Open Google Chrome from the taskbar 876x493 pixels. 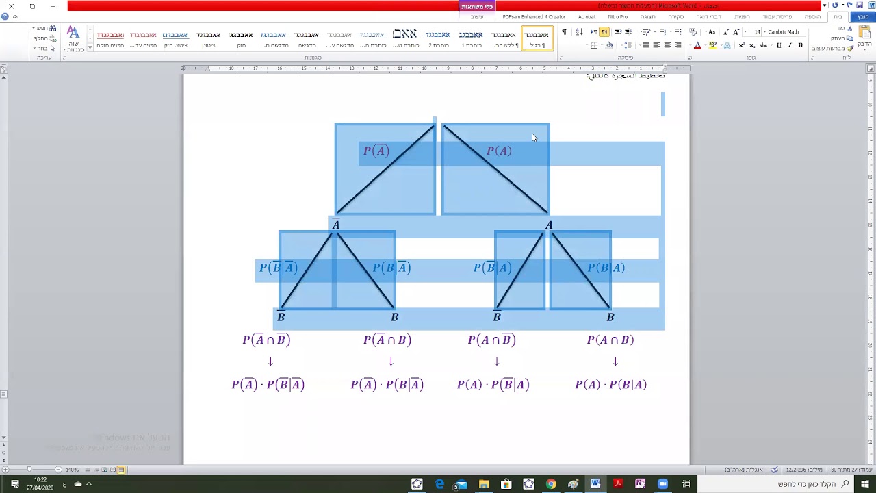click(551, 484)
